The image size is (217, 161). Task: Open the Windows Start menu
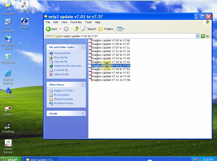(x=11, y=159)
